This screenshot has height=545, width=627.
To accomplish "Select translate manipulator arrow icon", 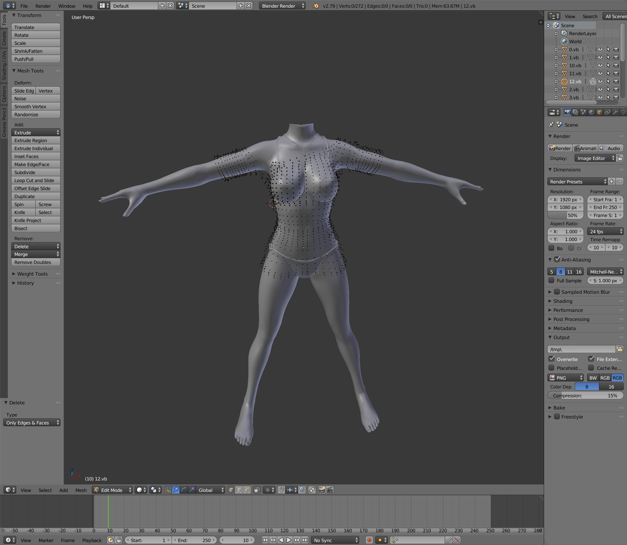I will (x=176, y=490).
